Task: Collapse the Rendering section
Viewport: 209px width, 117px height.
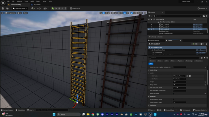Action: pos(149,97)
